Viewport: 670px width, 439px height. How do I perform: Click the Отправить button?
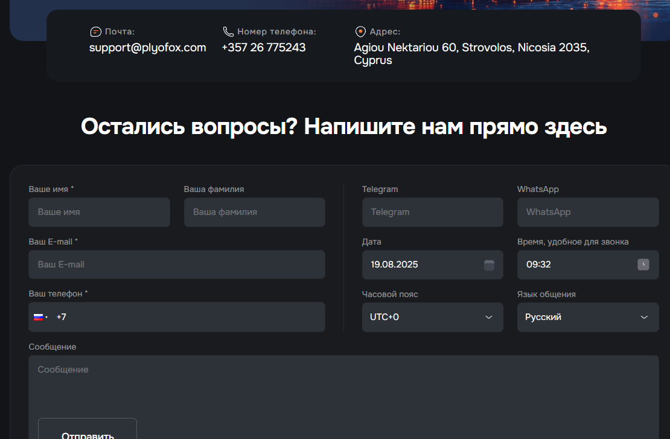pos(88,432)
